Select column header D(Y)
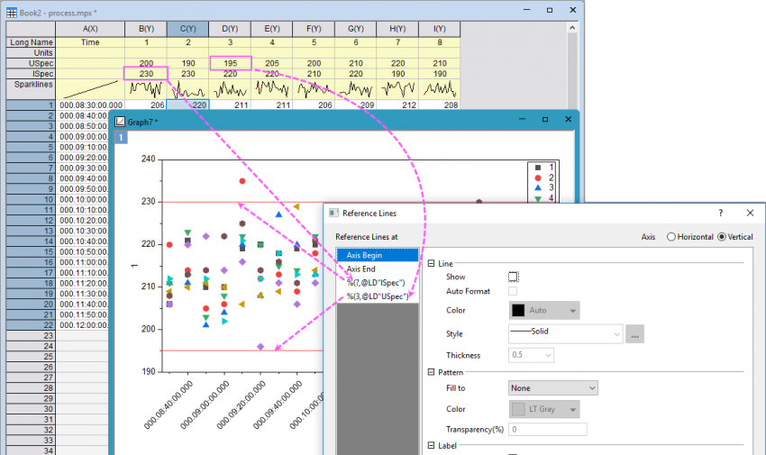The width and height of the screenshot is (766, 455). pos(230,29)
